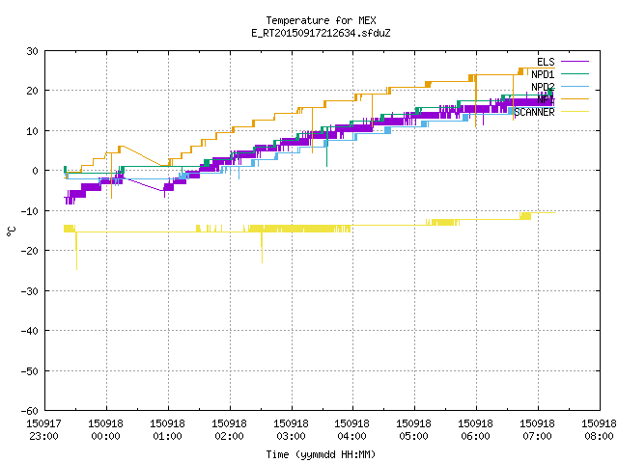Viewport: 618px width, 463px height.
Task: Click the ELS legend label
Action: [546, 62]
